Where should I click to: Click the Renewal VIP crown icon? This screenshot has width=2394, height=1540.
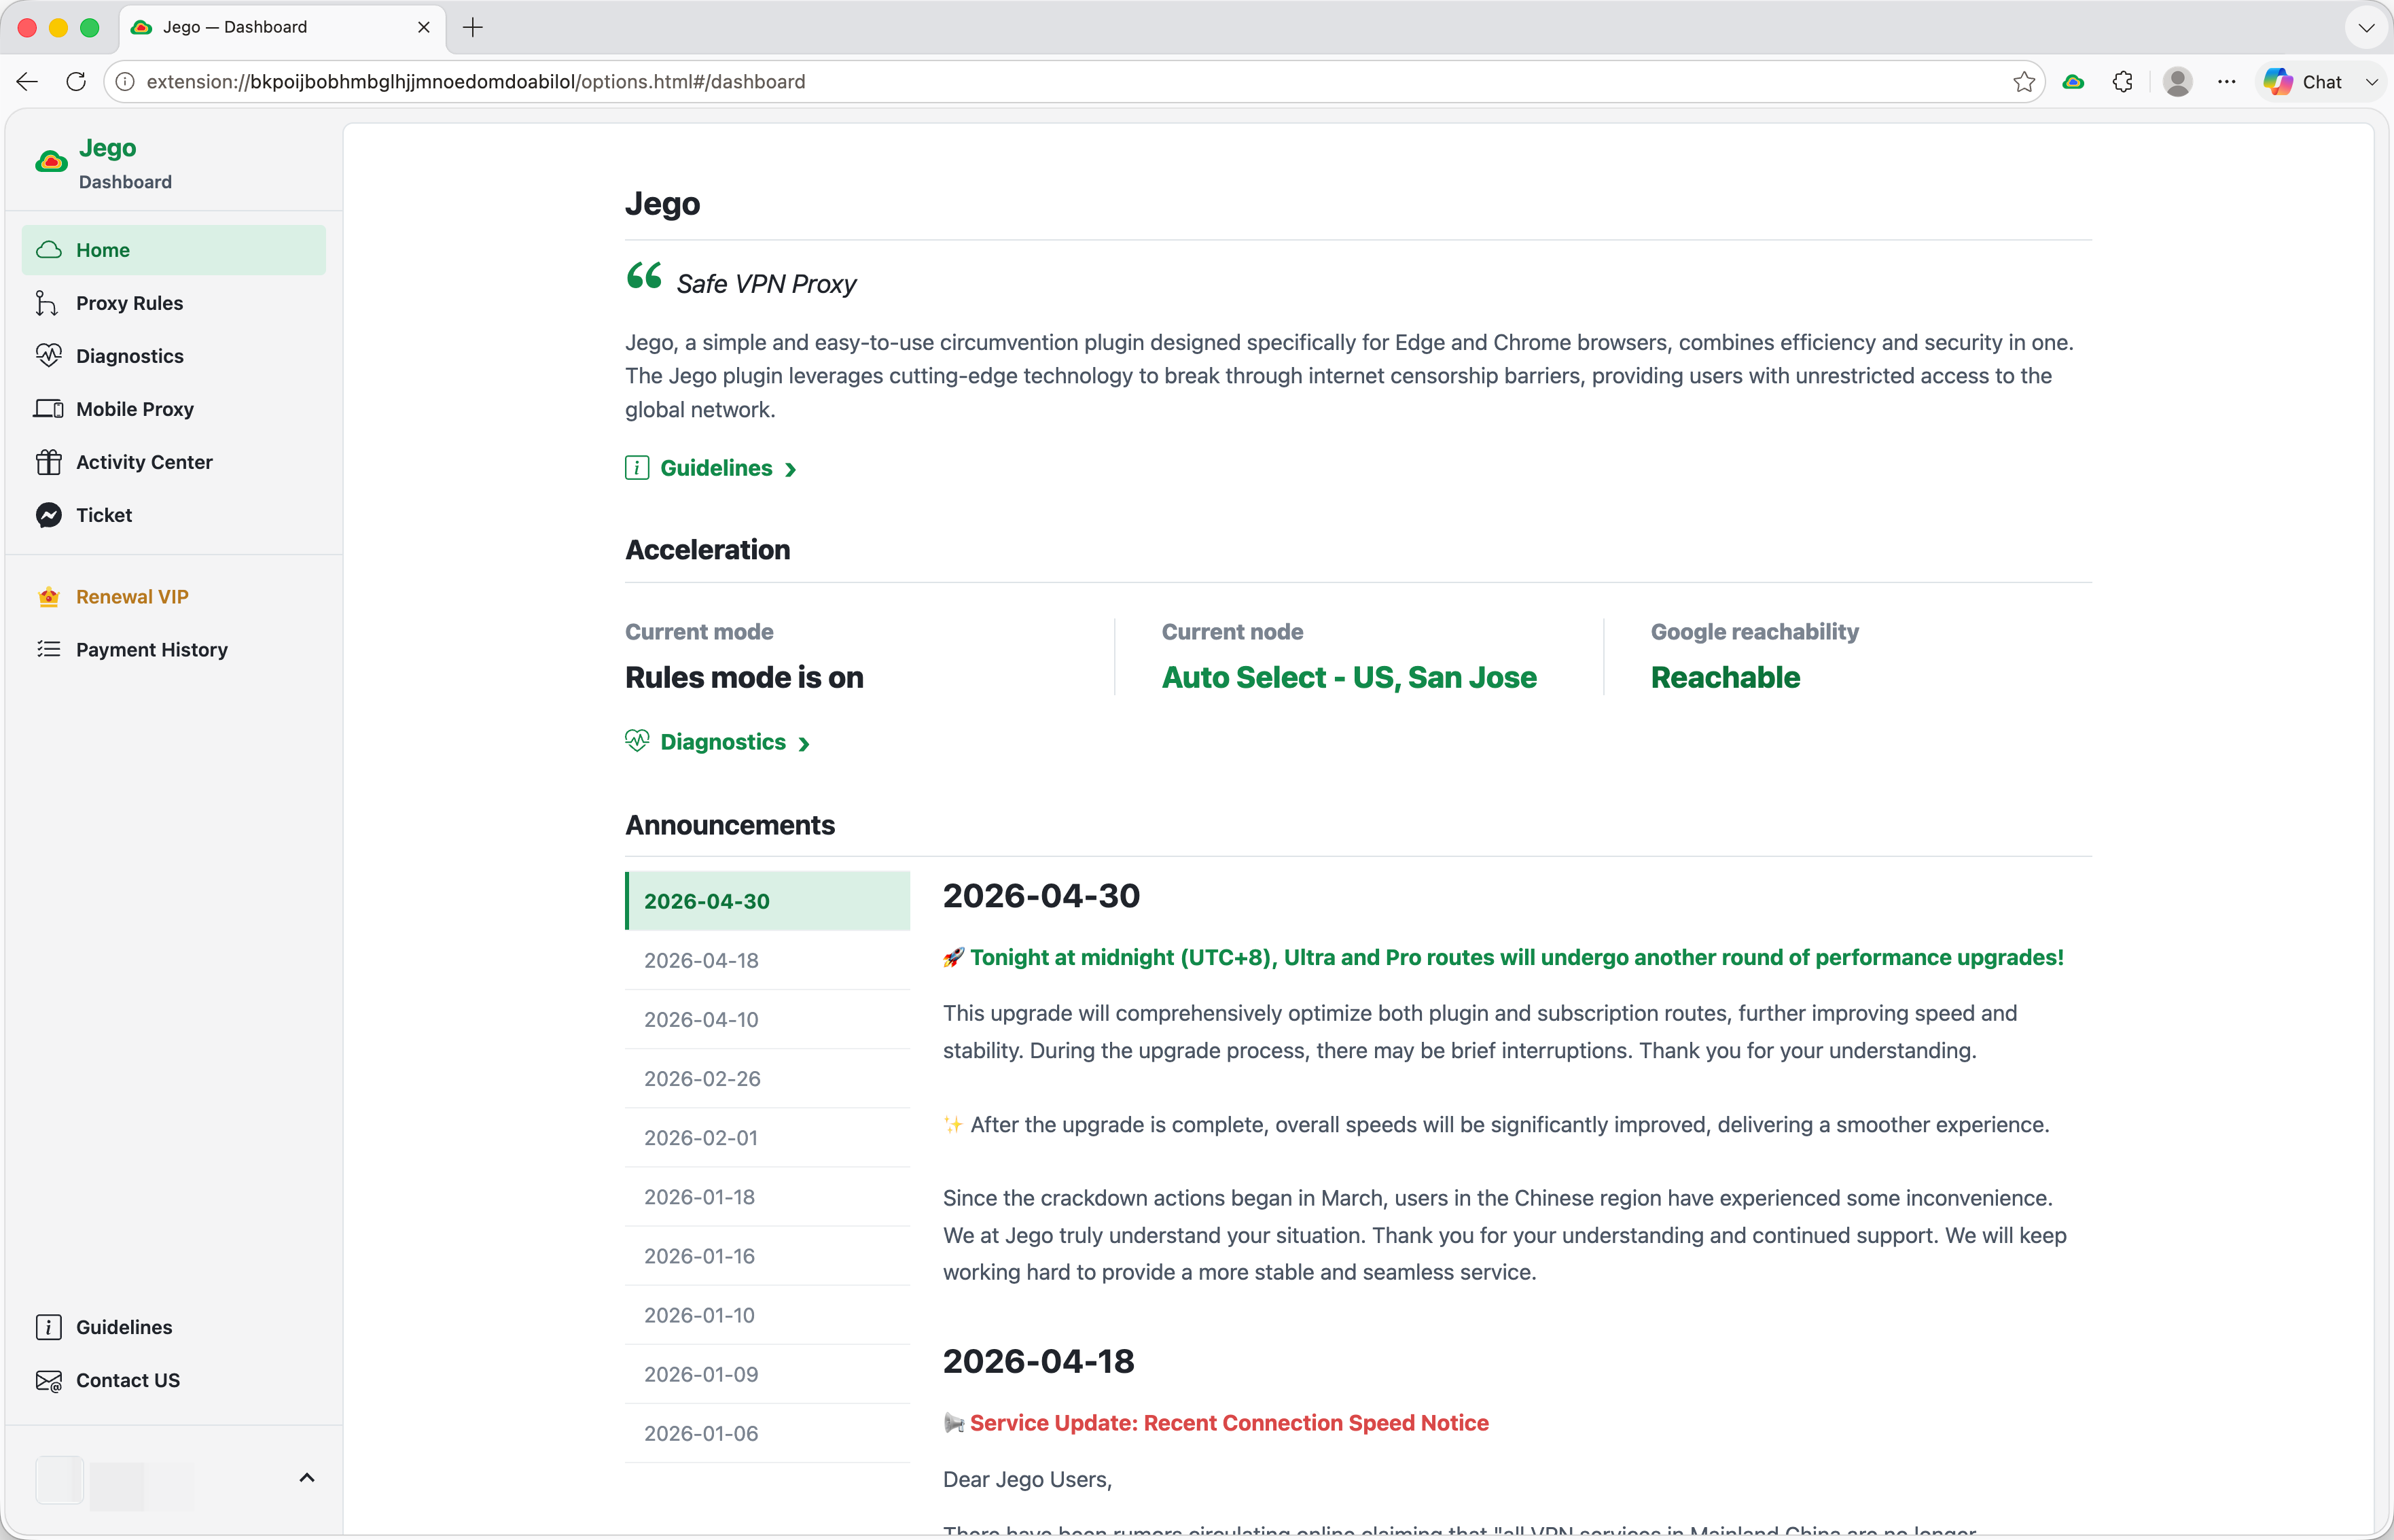pyautogui.click(x=49, y=597)
